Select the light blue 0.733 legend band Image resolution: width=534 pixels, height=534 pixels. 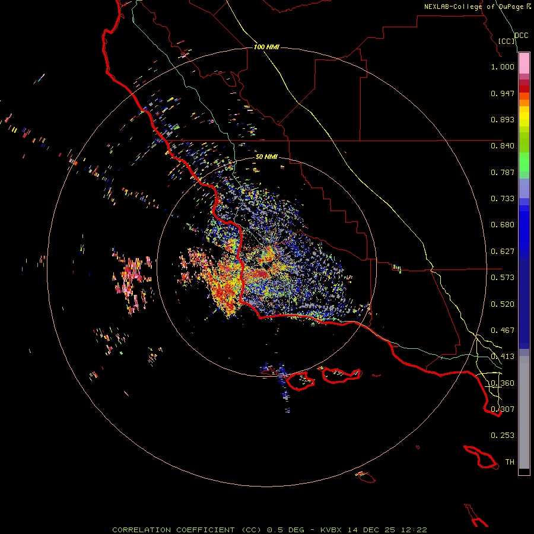(x=524, y=189)
